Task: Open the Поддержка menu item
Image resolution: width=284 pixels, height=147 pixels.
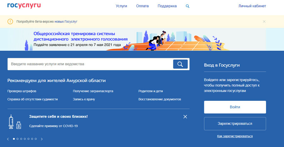Action: tap(167, 6)
